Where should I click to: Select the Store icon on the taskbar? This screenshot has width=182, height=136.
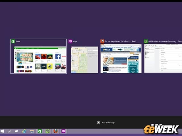pos(40,131)
